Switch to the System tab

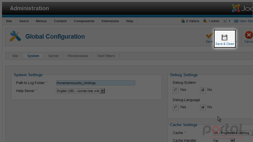point(33,56)
